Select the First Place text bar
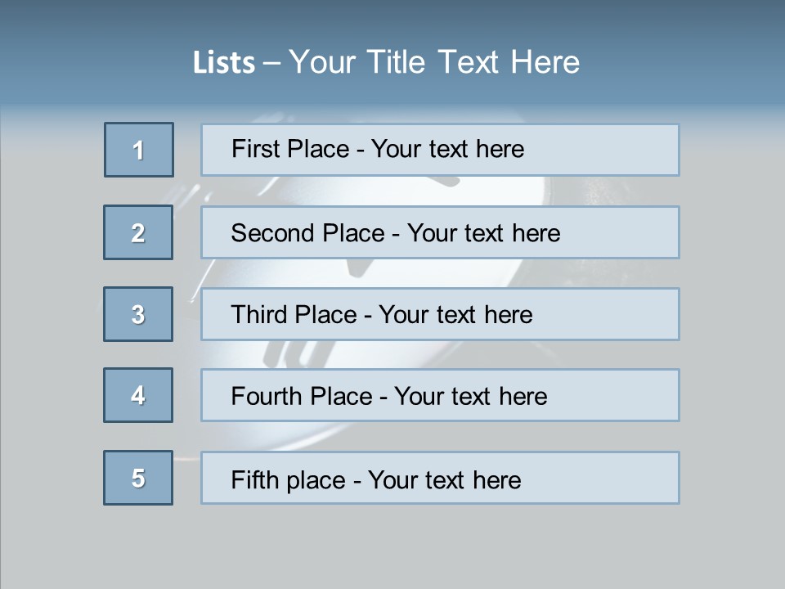 pyautogui.click(x=440, y=150)
